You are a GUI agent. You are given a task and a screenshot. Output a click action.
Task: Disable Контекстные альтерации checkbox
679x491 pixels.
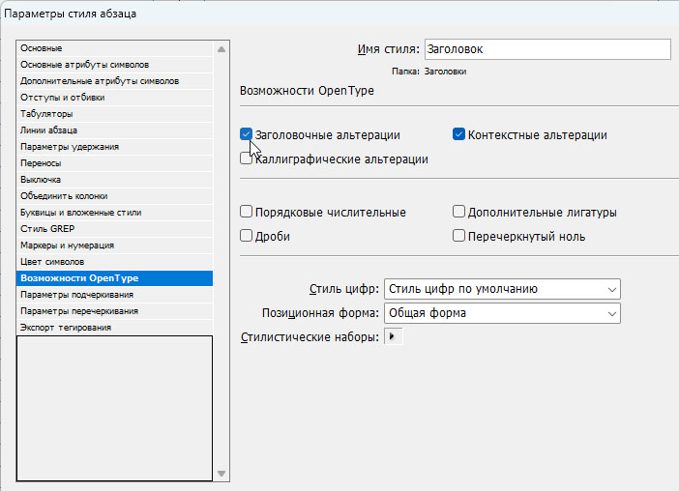click(459, 135)
